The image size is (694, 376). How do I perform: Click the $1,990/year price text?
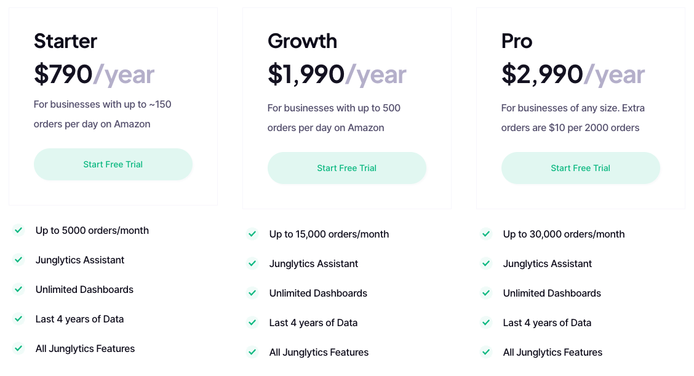point(337,74)
